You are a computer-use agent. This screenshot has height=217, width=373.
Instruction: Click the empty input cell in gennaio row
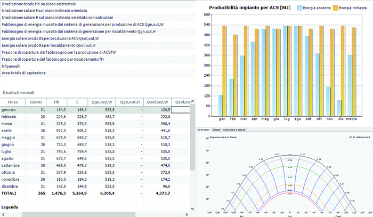point(180,109)
